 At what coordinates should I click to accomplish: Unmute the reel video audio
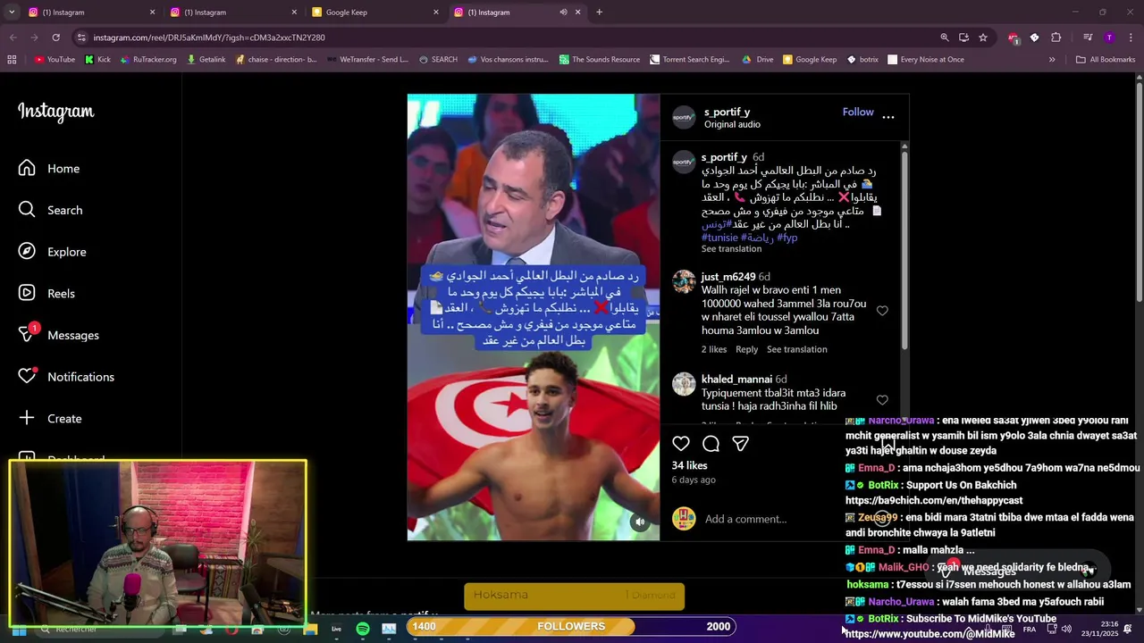coord(640,522)
